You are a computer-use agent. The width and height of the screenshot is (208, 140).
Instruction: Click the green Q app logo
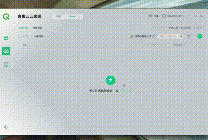(6, 17)
